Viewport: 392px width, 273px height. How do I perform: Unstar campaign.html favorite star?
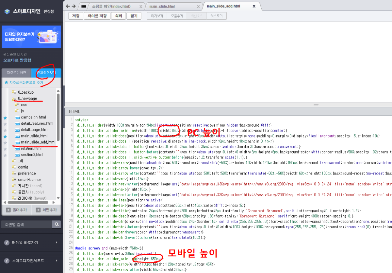click(x=5, y=118)
